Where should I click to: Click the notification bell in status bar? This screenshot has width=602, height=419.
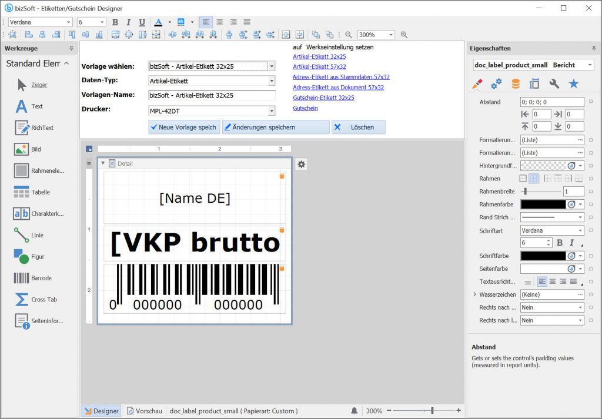354,411
